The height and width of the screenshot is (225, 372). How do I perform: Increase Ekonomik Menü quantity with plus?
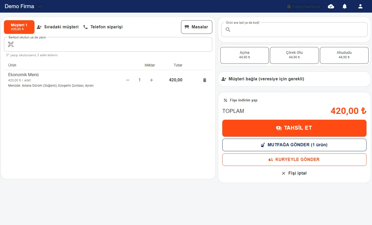pyautogui.click(x=152, y=80)
